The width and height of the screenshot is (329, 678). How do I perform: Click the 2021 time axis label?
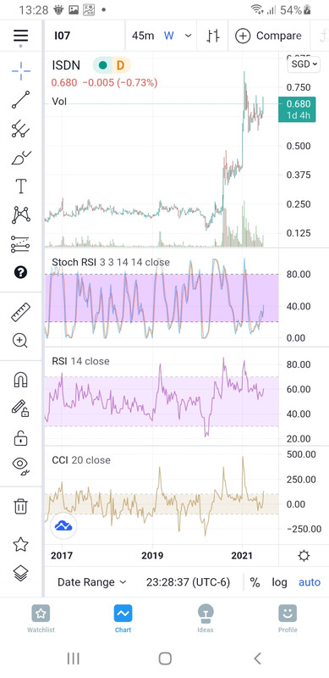pyautogui.click(x=241, y=556)
